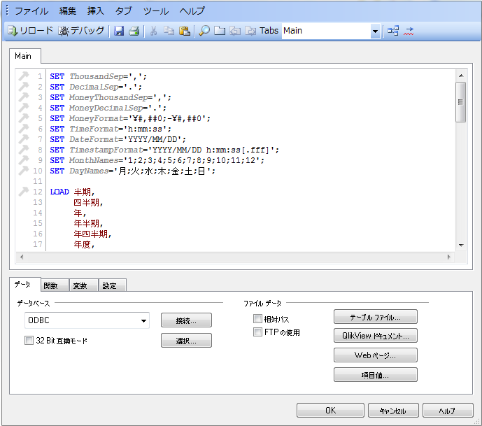
Task: Paste from the clipboard toolbar icon
Action: tap(185, 31)
